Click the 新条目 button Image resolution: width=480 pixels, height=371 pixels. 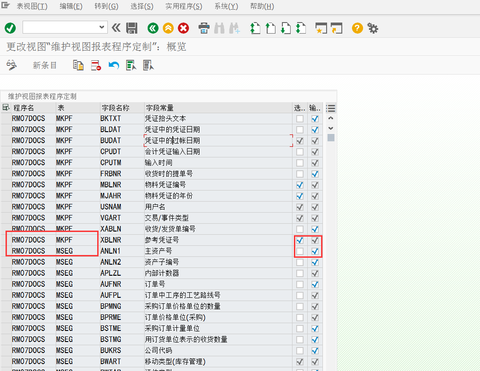tap(45, 65)
